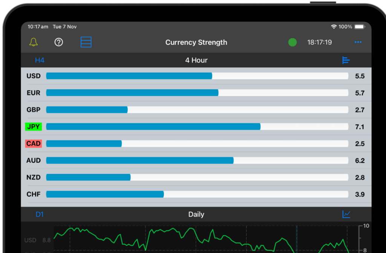Select the USD currency label
This screenshot has width=386, height=253.
pos(34,76)
